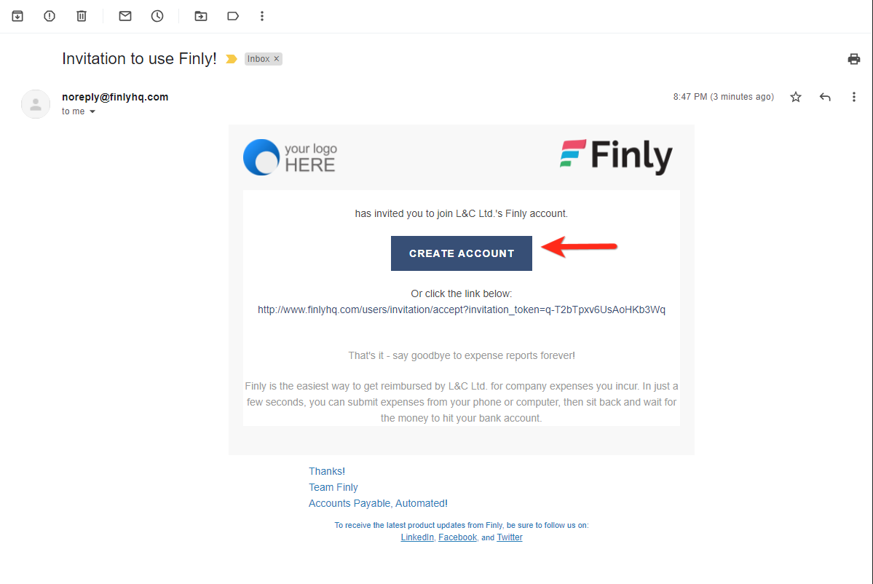Image resolution: width=873 pixels, height=584 pixels.
Task: Mark email as unread envelope icon
Action: point(125,16)
